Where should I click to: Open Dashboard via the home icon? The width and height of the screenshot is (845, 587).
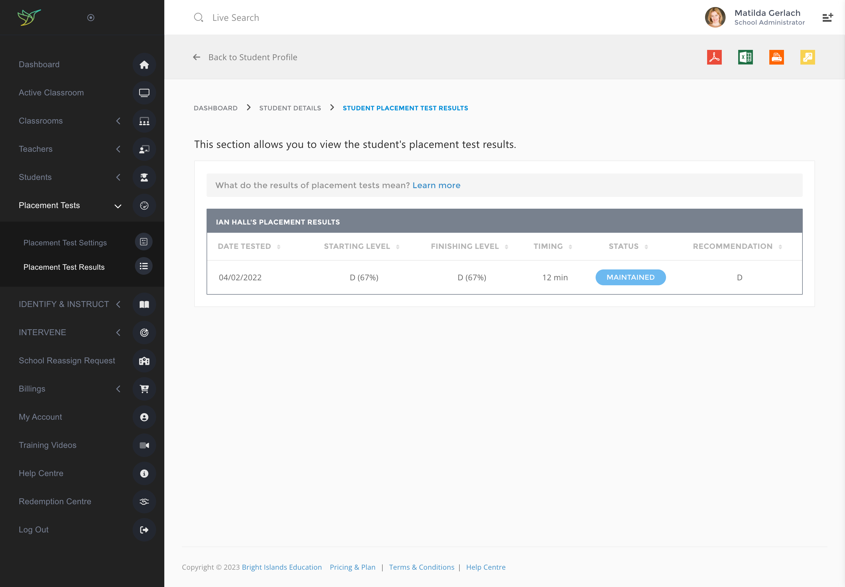point(144,65)
